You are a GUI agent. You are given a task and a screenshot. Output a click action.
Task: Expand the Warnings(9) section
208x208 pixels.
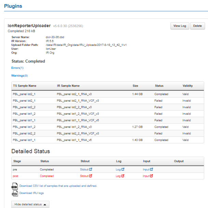pos(19,76)
